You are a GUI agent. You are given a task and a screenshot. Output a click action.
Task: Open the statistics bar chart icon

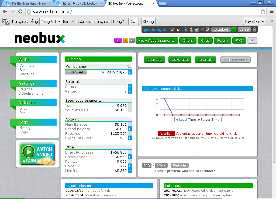197,30
